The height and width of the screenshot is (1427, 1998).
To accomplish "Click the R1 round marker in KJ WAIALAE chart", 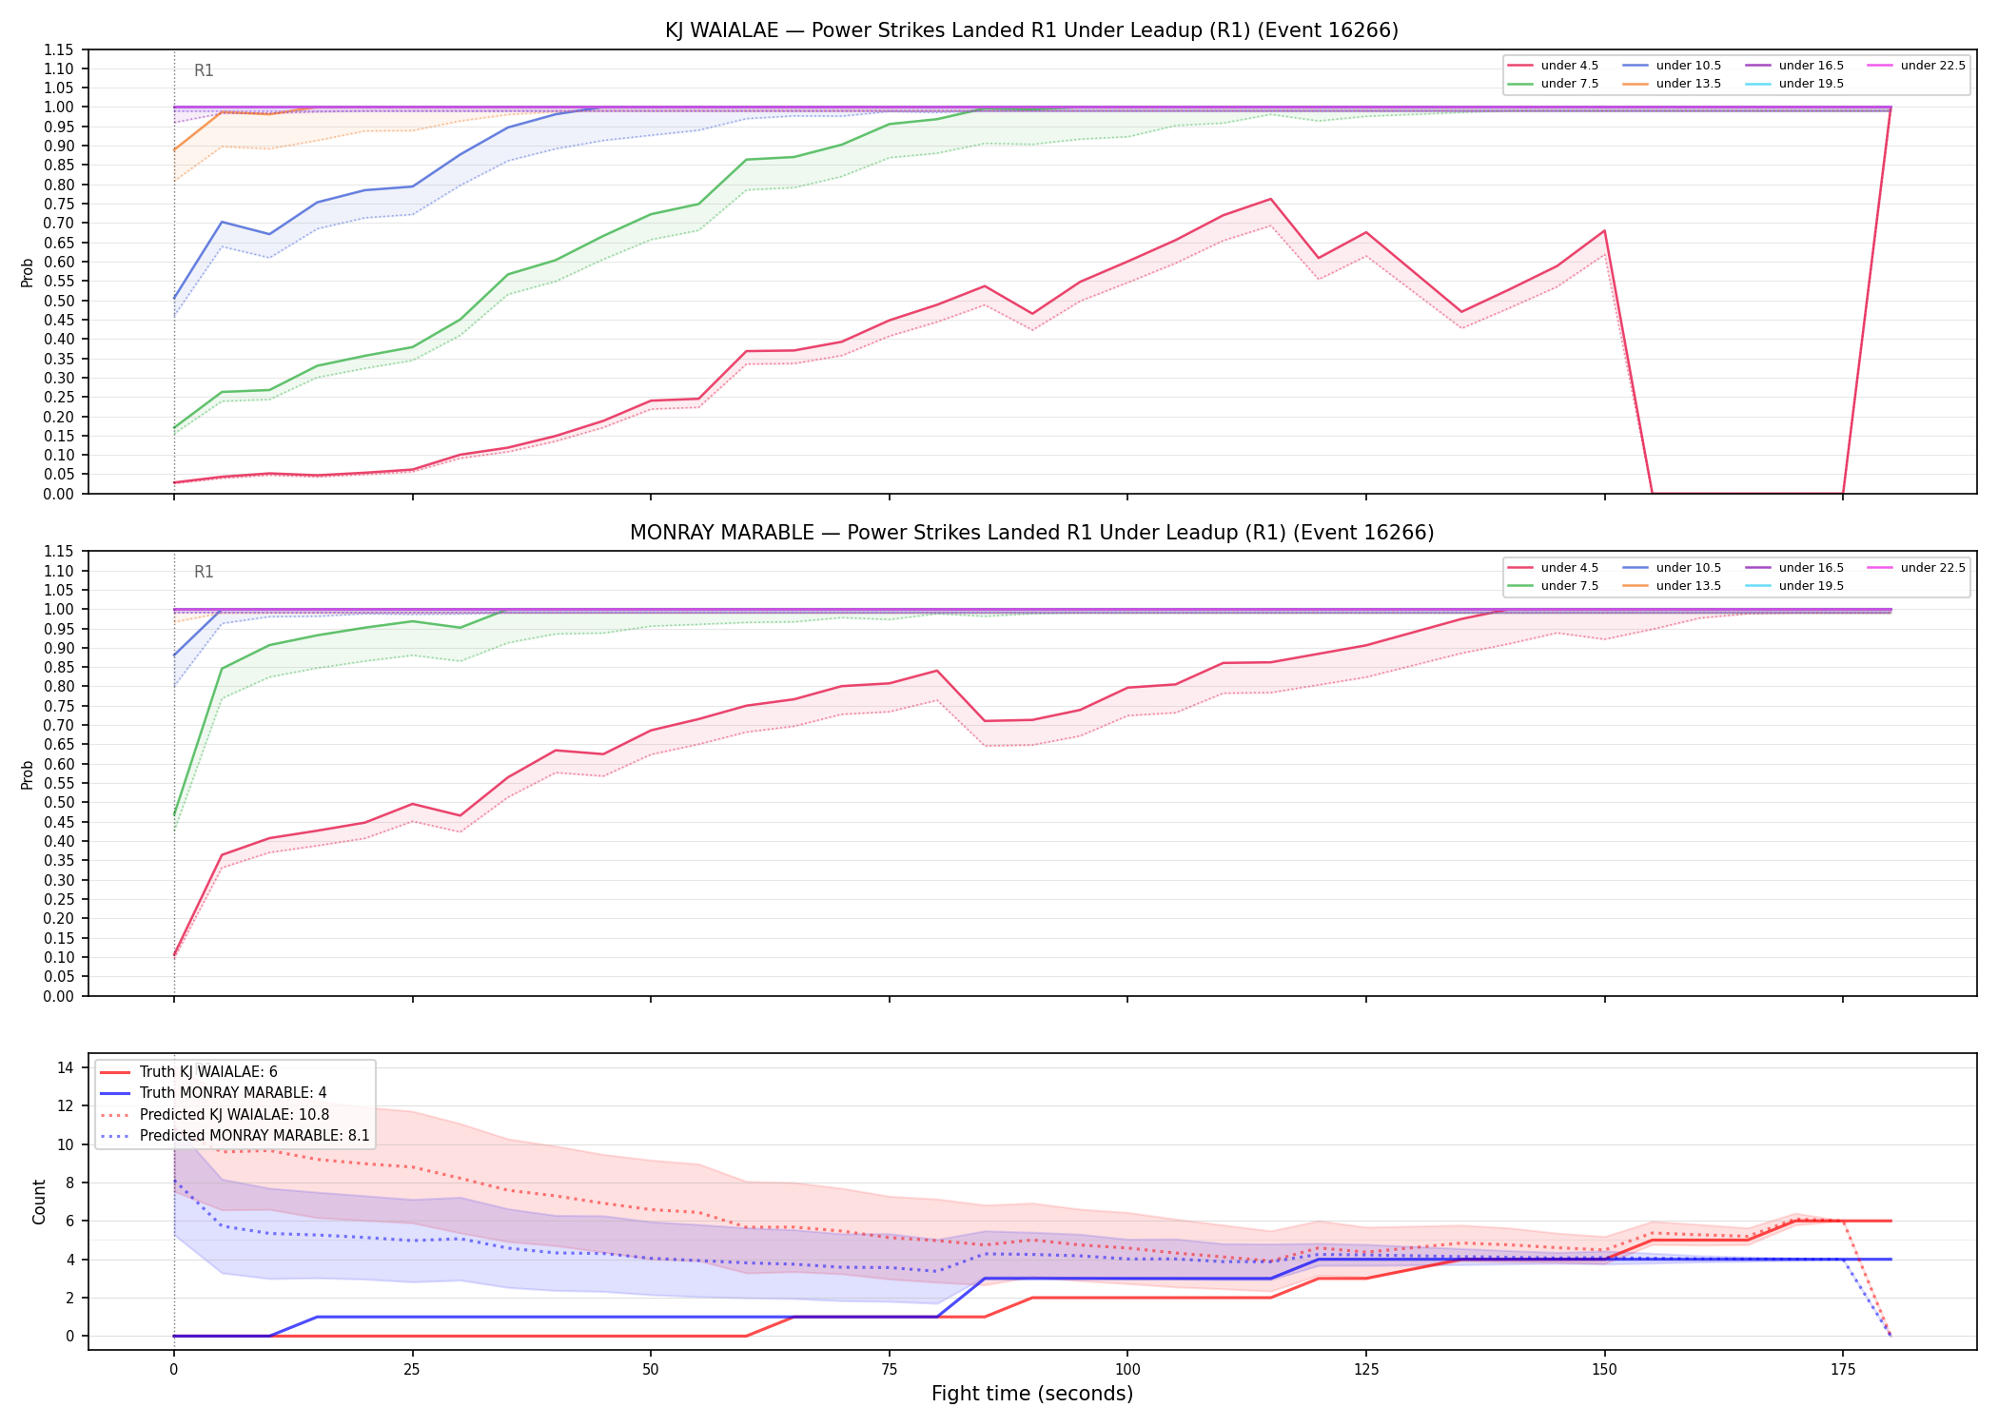I will point(204,70).
